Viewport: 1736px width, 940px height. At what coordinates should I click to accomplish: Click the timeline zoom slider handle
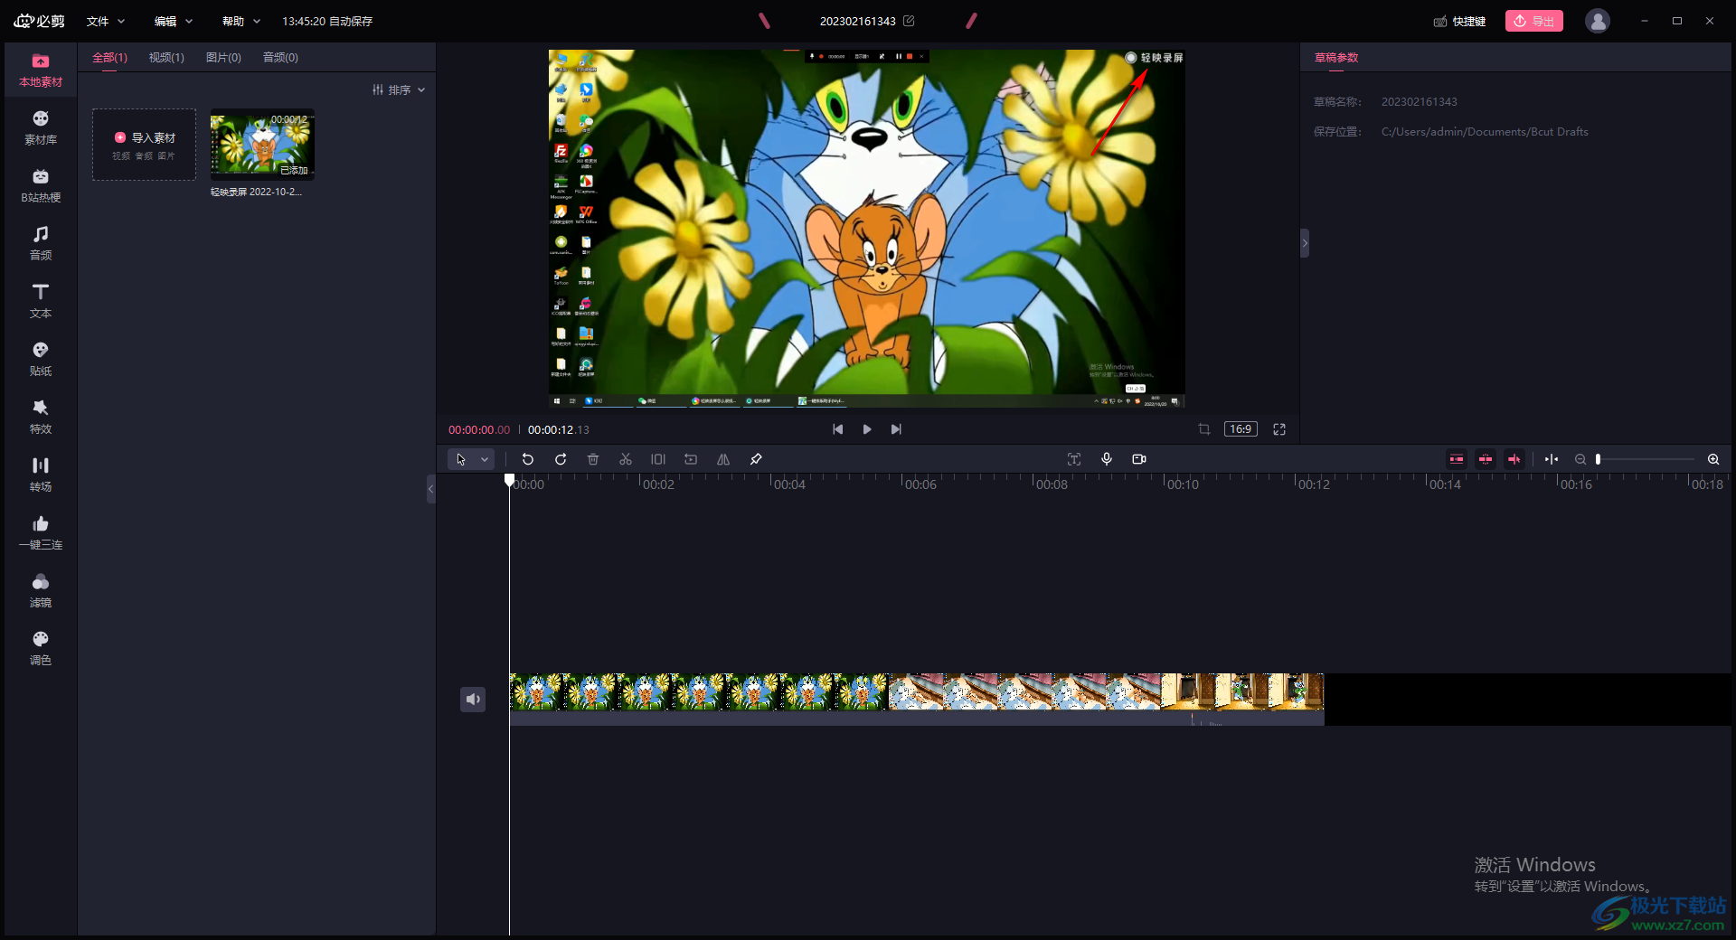(1599, 459)
